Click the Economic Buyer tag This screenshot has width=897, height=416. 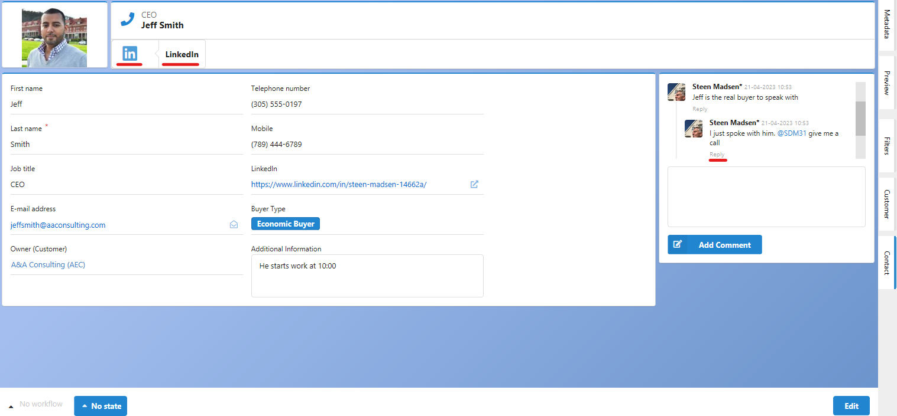(x=286, y=224)
